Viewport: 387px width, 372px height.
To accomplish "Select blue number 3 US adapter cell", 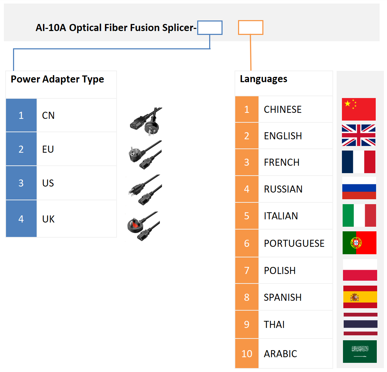I will point(21,183).
